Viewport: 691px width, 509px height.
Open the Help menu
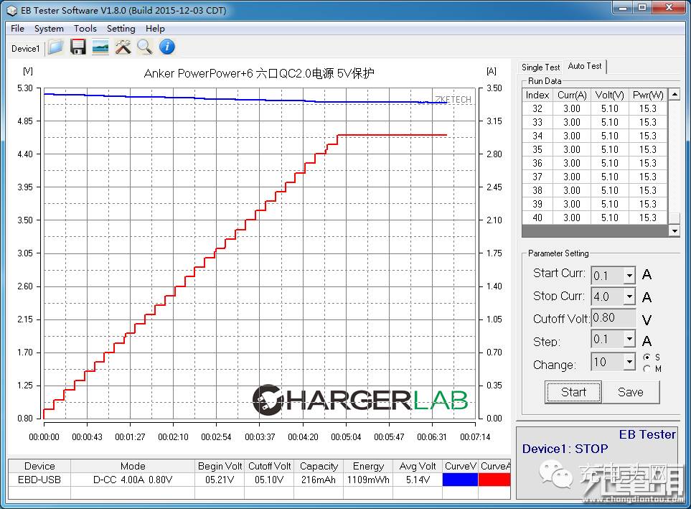tap(155, 29)
